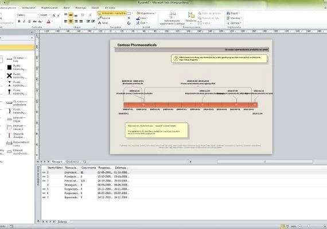Align text to top
Screen dimensions: 327x229
pyautogui.click(x=66, y=15)
